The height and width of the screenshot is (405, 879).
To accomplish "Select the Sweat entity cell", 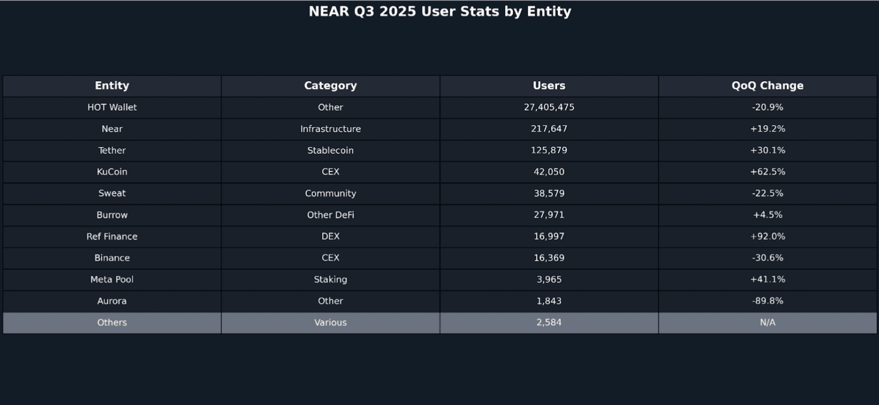I will click(x=112, y=193).
